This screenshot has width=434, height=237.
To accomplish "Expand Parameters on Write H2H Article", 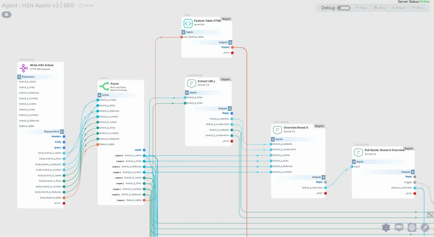I will point(19,77).
